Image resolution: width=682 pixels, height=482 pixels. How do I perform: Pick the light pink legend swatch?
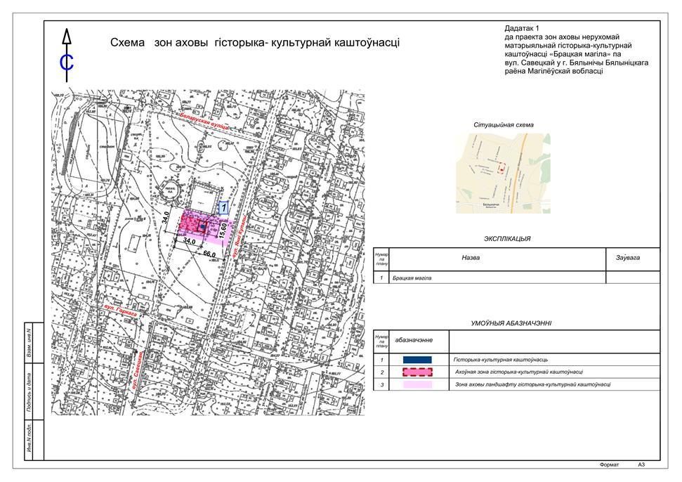[x=417, y=384]
